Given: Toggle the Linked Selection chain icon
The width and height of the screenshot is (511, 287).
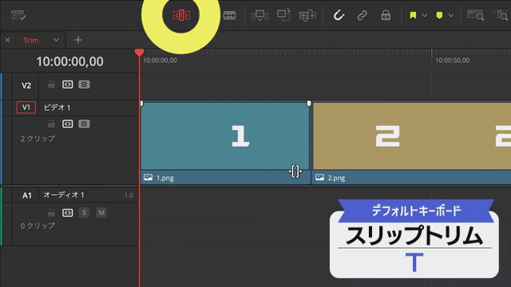Looking at the screenshot, I should coord(362,15).
